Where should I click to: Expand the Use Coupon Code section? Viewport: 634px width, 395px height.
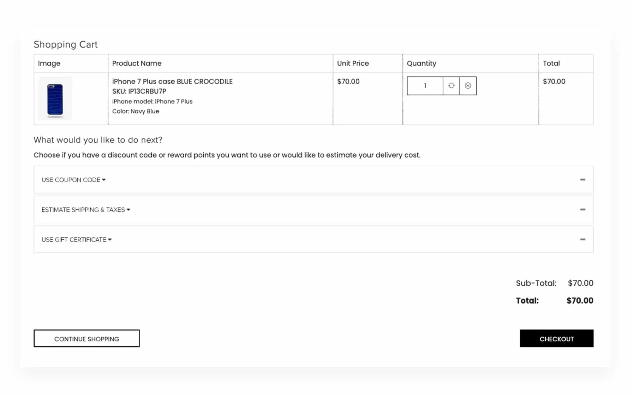click(71, 180)
